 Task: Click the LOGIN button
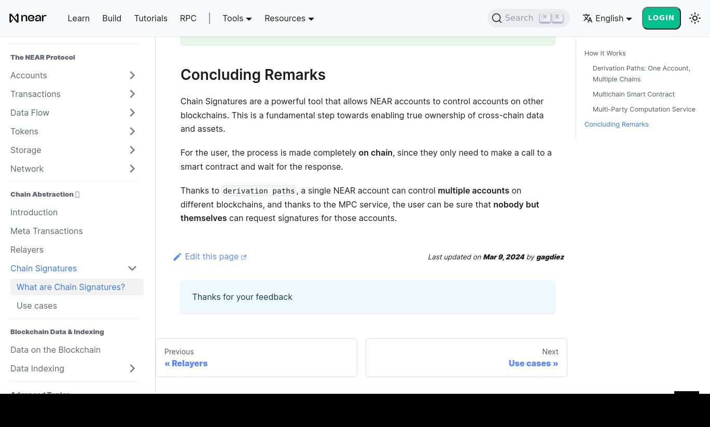(x=661, y=18)
